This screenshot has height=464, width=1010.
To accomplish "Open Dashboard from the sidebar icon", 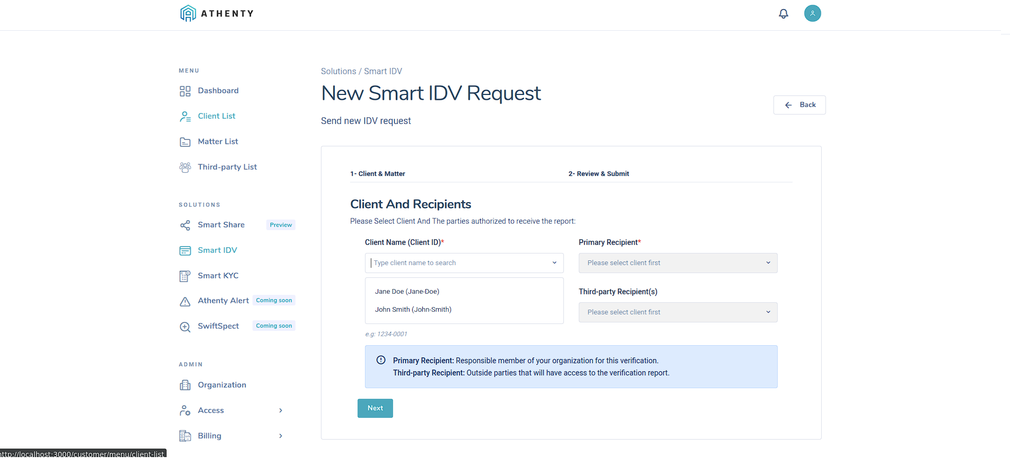I will tap(185, 91).
